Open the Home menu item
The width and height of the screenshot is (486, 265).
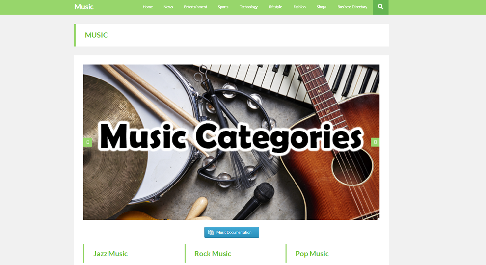[148, 7]
